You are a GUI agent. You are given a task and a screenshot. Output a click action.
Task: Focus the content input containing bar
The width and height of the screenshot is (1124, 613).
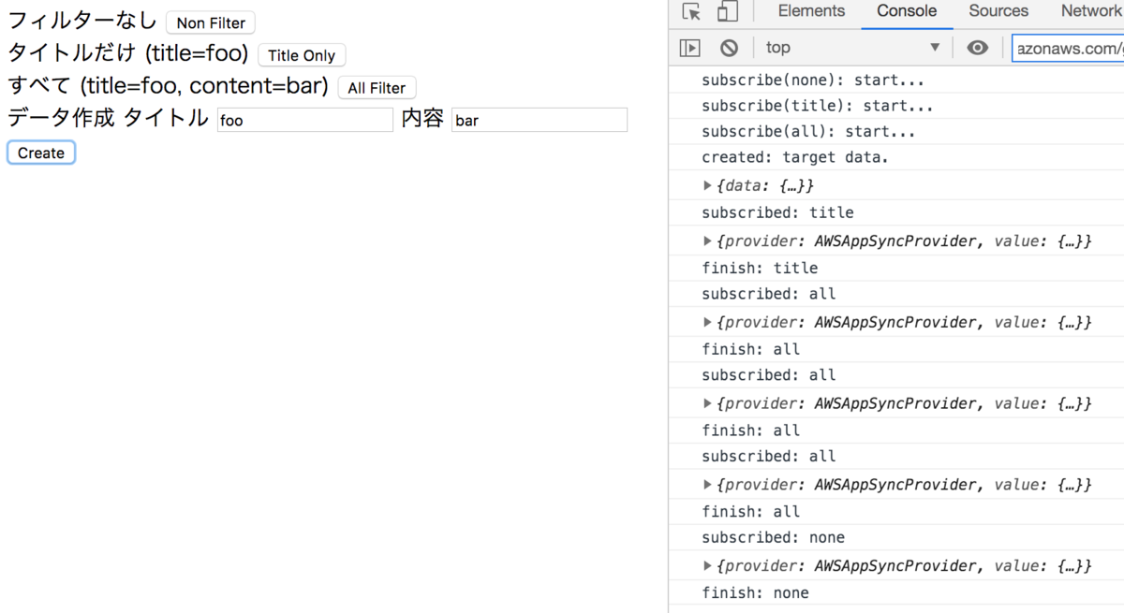click(x=540, y=120)
